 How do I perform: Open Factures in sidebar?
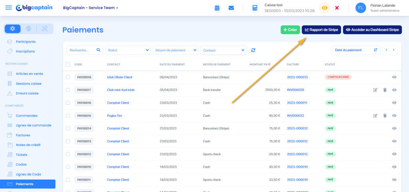23,135
